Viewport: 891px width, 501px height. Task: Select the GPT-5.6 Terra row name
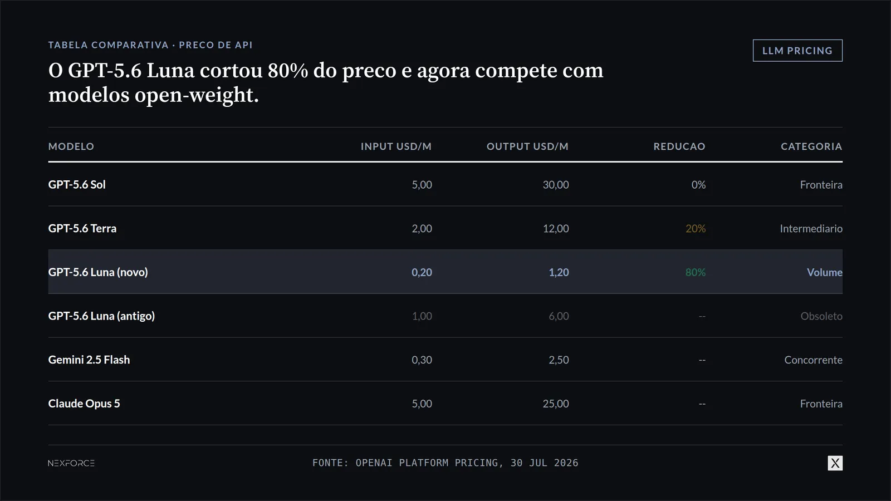[82, 229]
